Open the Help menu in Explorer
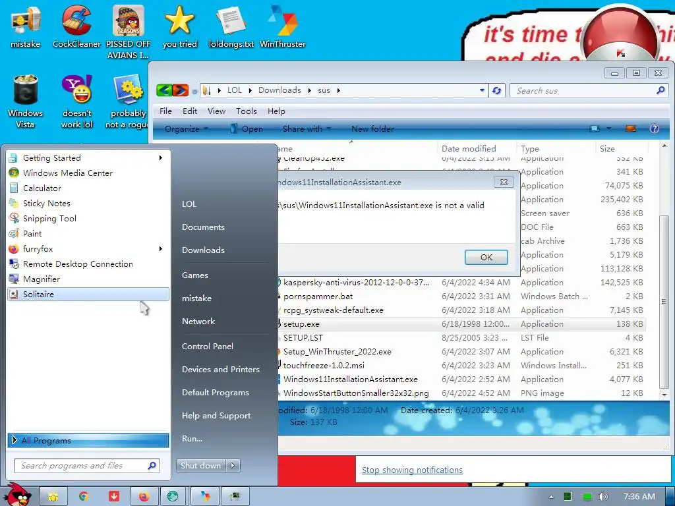The image size is (675, 506). 276,111
